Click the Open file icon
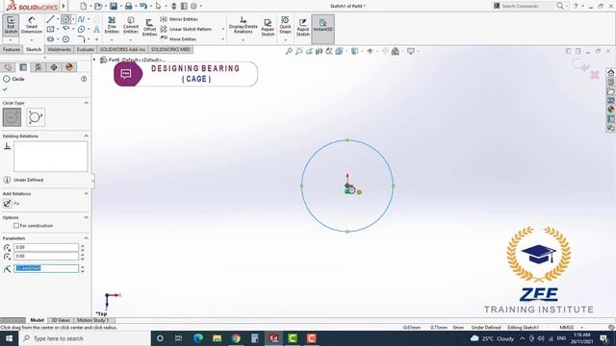The width and height of the screenshot is (616, 346). 98,6
